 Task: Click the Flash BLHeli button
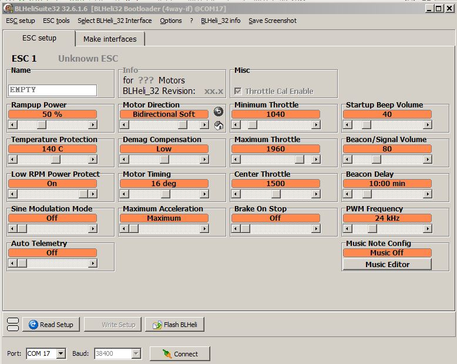tap(174, 325)
